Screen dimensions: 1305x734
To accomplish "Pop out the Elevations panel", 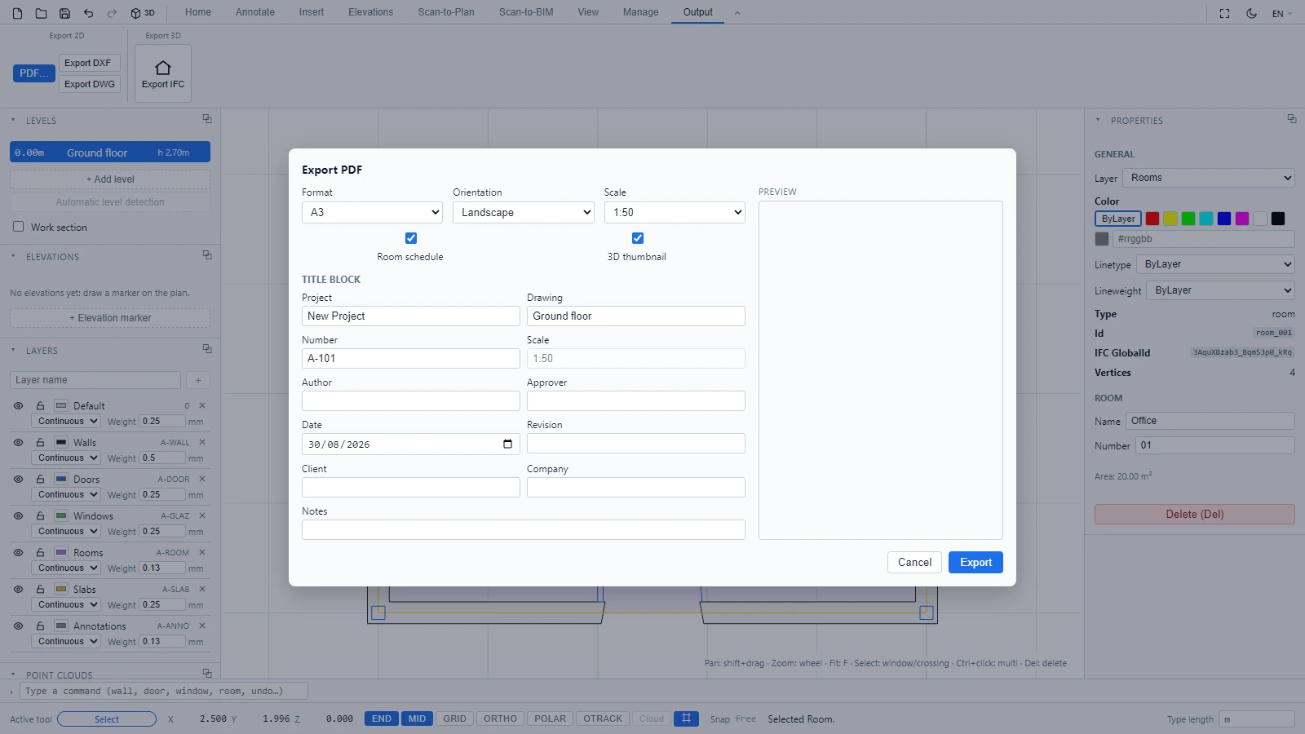I will tap(207, 255).
